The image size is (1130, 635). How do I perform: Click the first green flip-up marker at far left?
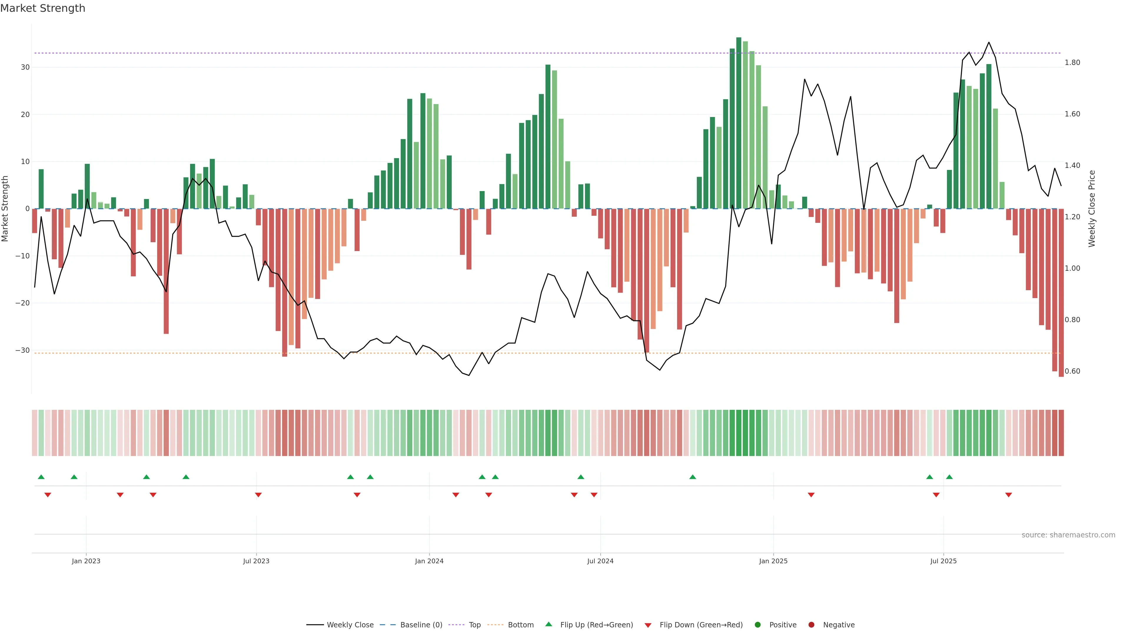[41, 477]
